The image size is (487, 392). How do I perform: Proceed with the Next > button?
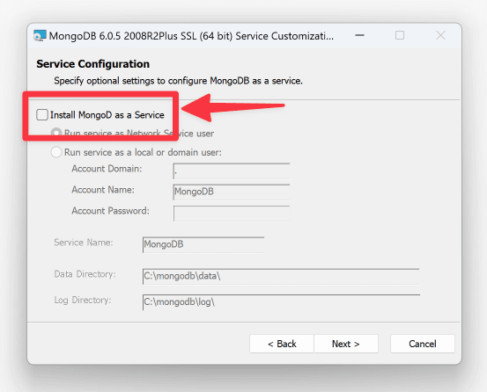click(346, 344)
